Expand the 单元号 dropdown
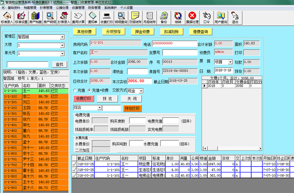The height and width of the screenshot is (193, 294). [62, 54]
